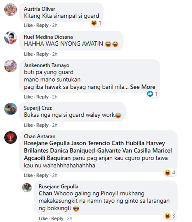Open Austria Oliver's profile picture
This screenshot has width=192, height=222.
tap(10, 10)
